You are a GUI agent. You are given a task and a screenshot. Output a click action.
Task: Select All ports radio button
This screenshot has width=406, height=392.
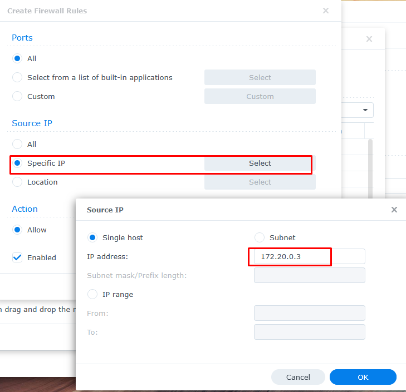point(17,58)
